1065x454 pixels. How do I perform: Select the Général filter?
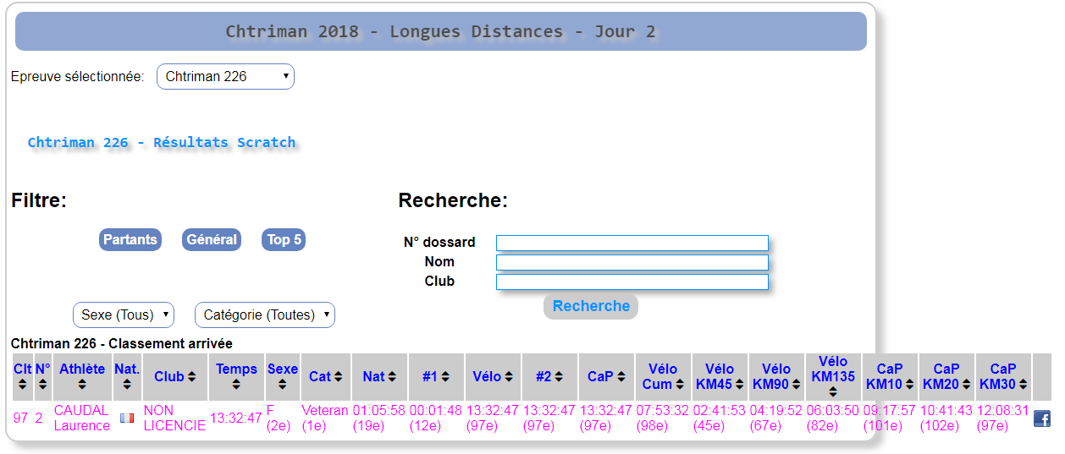tap(212, 240)
